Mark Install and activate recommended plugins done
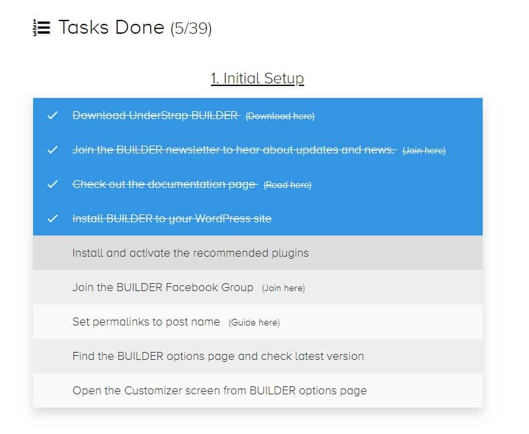This screenshot has height=434, width=529. (190, 253)
